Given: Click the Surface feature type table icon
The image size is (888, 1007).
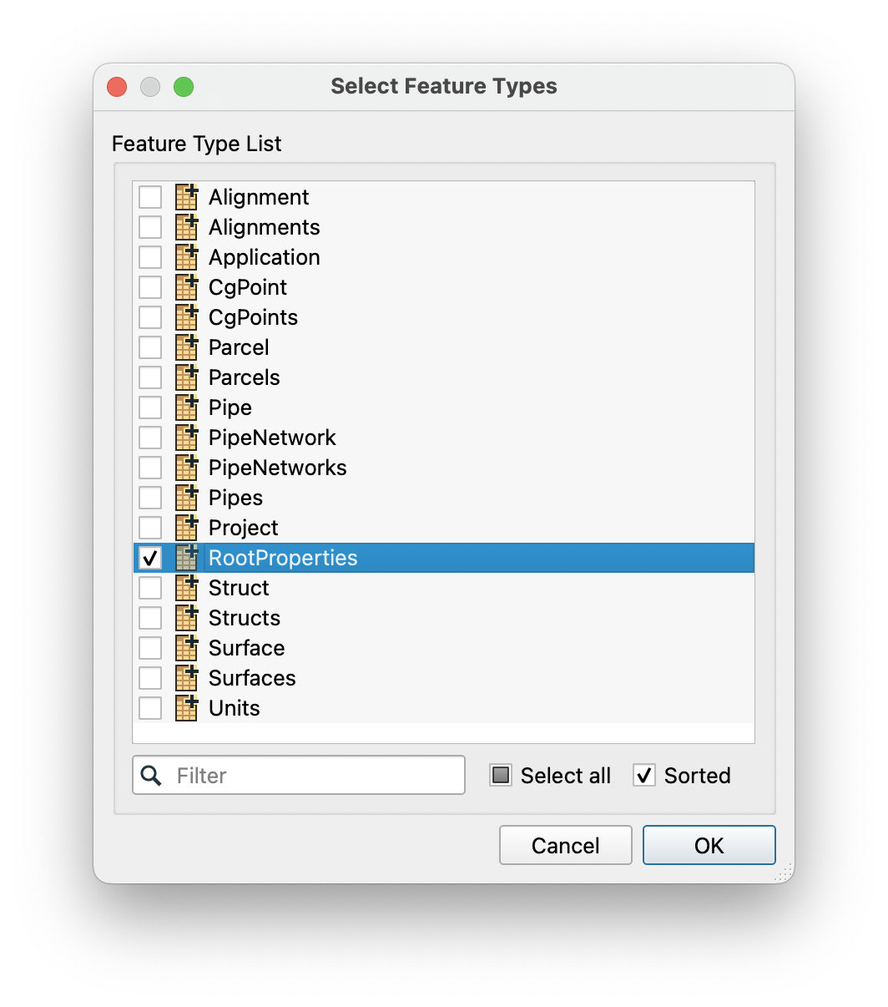Looking at the screenshot, I should (x=187, y=648).
